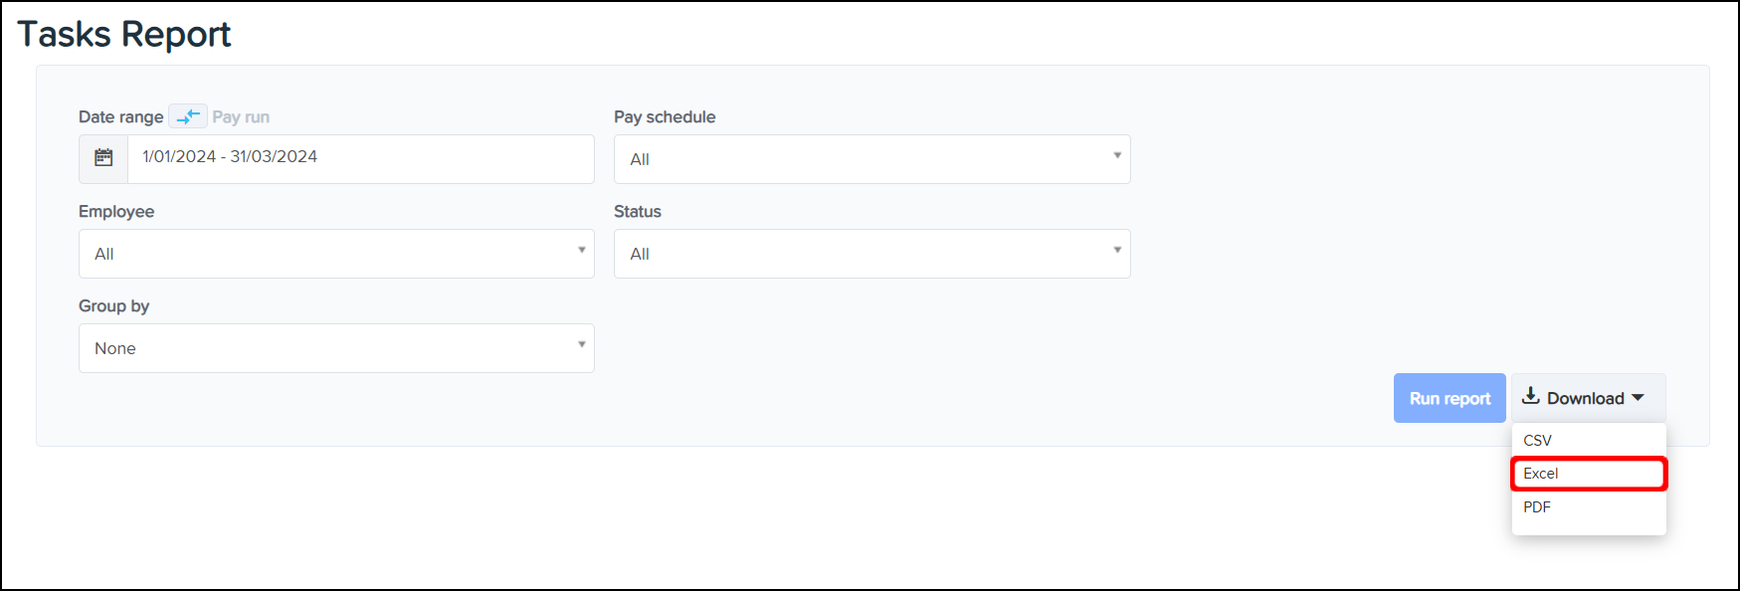Select the Excel download option
1740x591 pixels.
pos(1541,474)
